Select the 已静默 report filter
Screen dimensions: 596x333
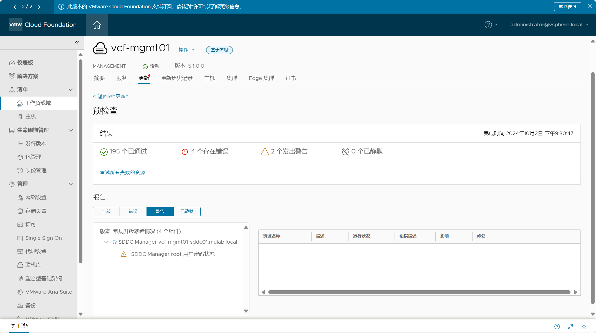pos(187,211)
